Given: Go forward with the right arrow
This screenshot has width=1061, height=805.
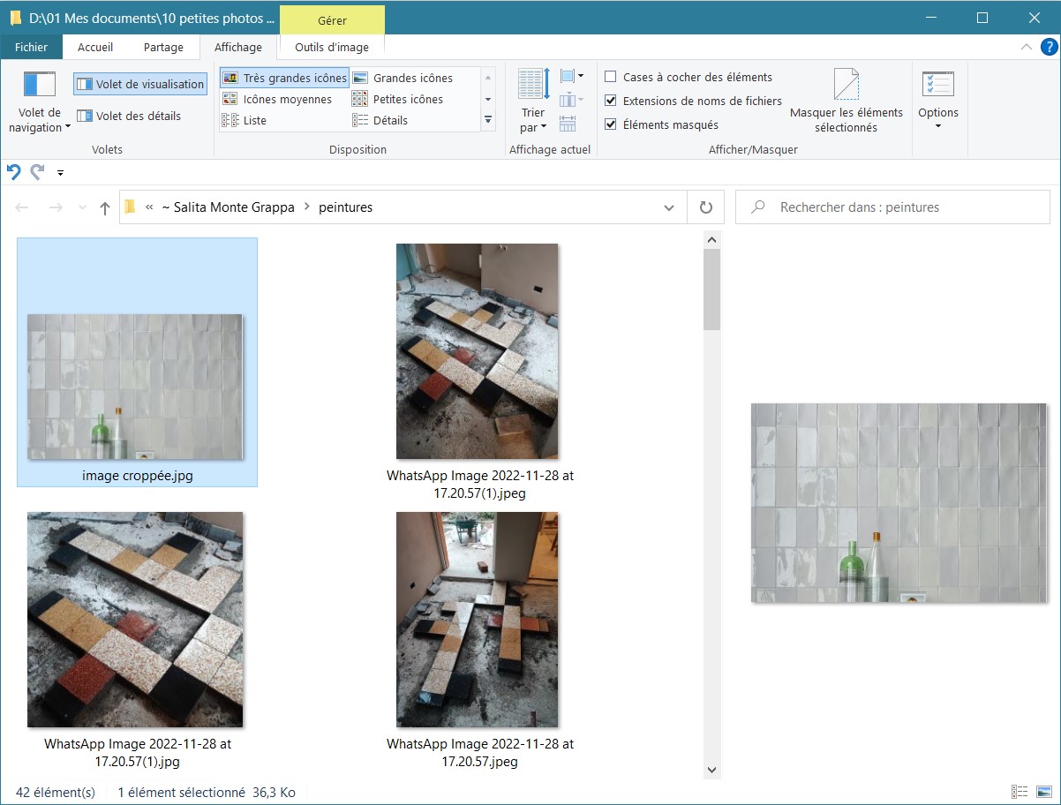Looking at the screenshot, I should click(x=55, y=207).
